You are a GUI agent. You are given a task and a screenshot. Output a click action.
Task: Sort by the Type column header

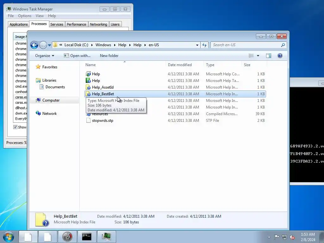point(223,65)
